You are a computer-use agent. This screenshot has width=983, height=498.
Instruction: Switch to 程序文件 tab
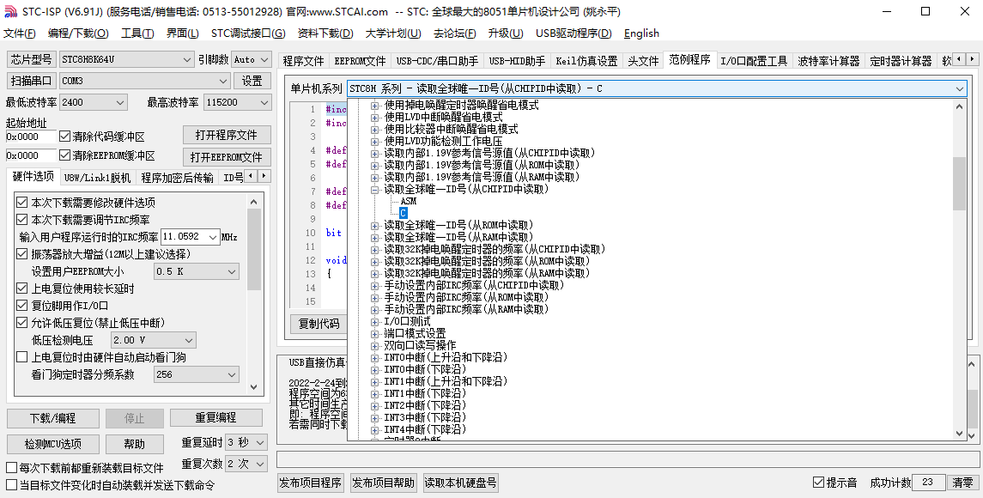303,61
